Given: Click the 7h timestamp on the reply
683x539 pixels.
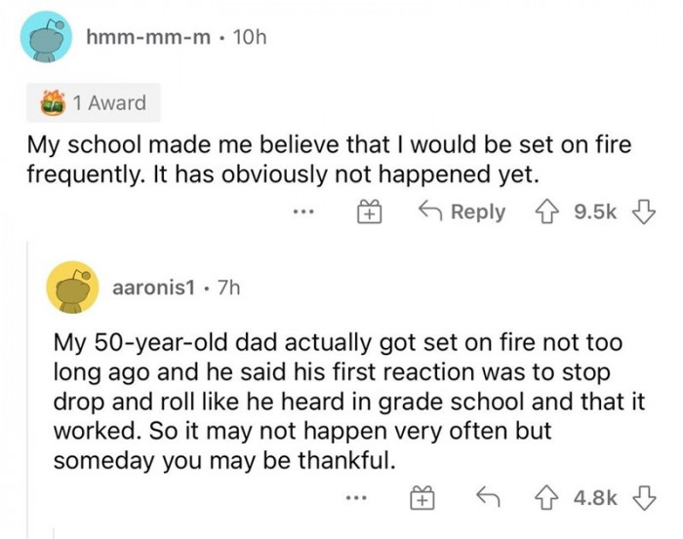Looking at the screenshot, I should coord(229,289).
